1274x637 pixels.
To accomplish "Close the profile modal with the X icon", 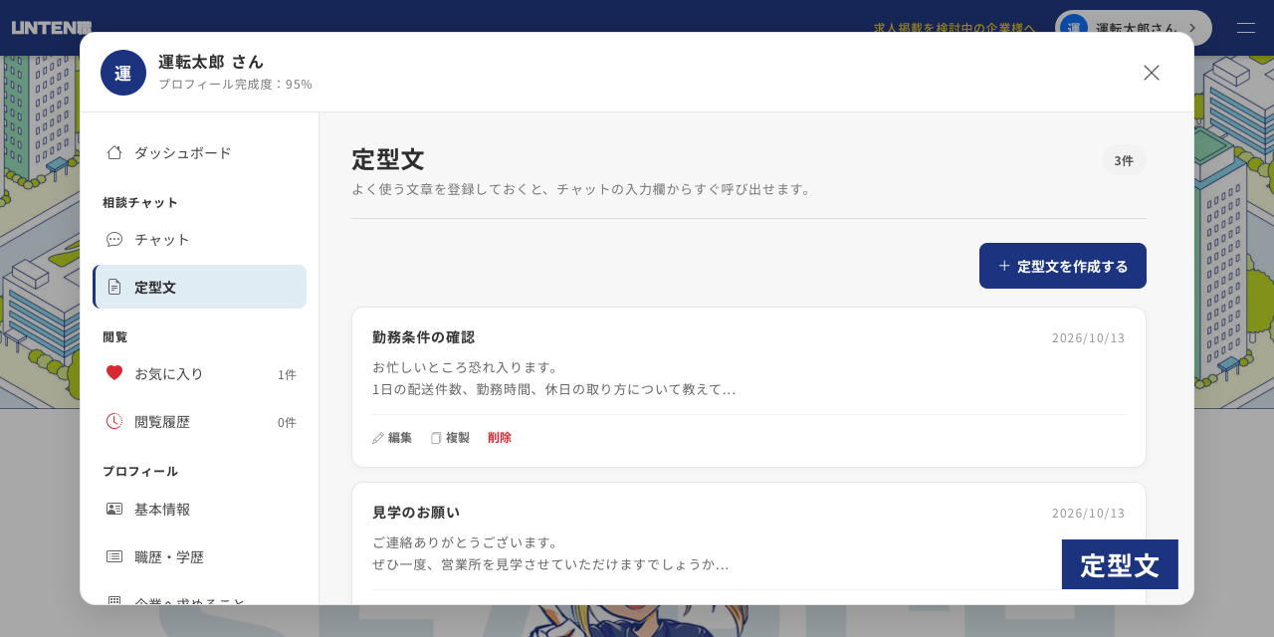I will [x=1152, y=73].
